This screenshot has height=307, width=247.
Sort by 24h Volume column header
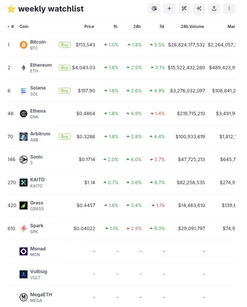pyautogui.click(x=192, y=27)
